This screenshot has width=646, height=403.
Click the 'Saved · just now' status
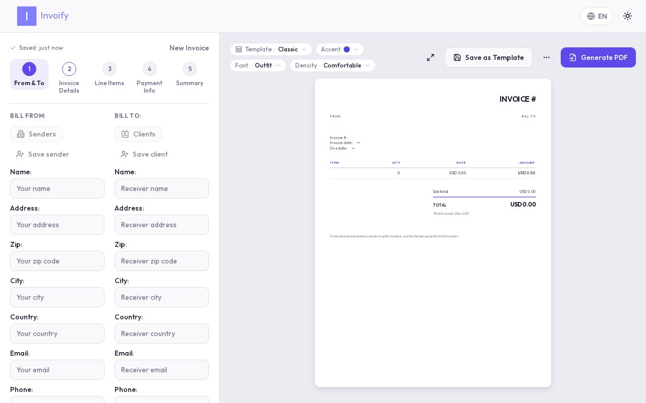point(37,48)
